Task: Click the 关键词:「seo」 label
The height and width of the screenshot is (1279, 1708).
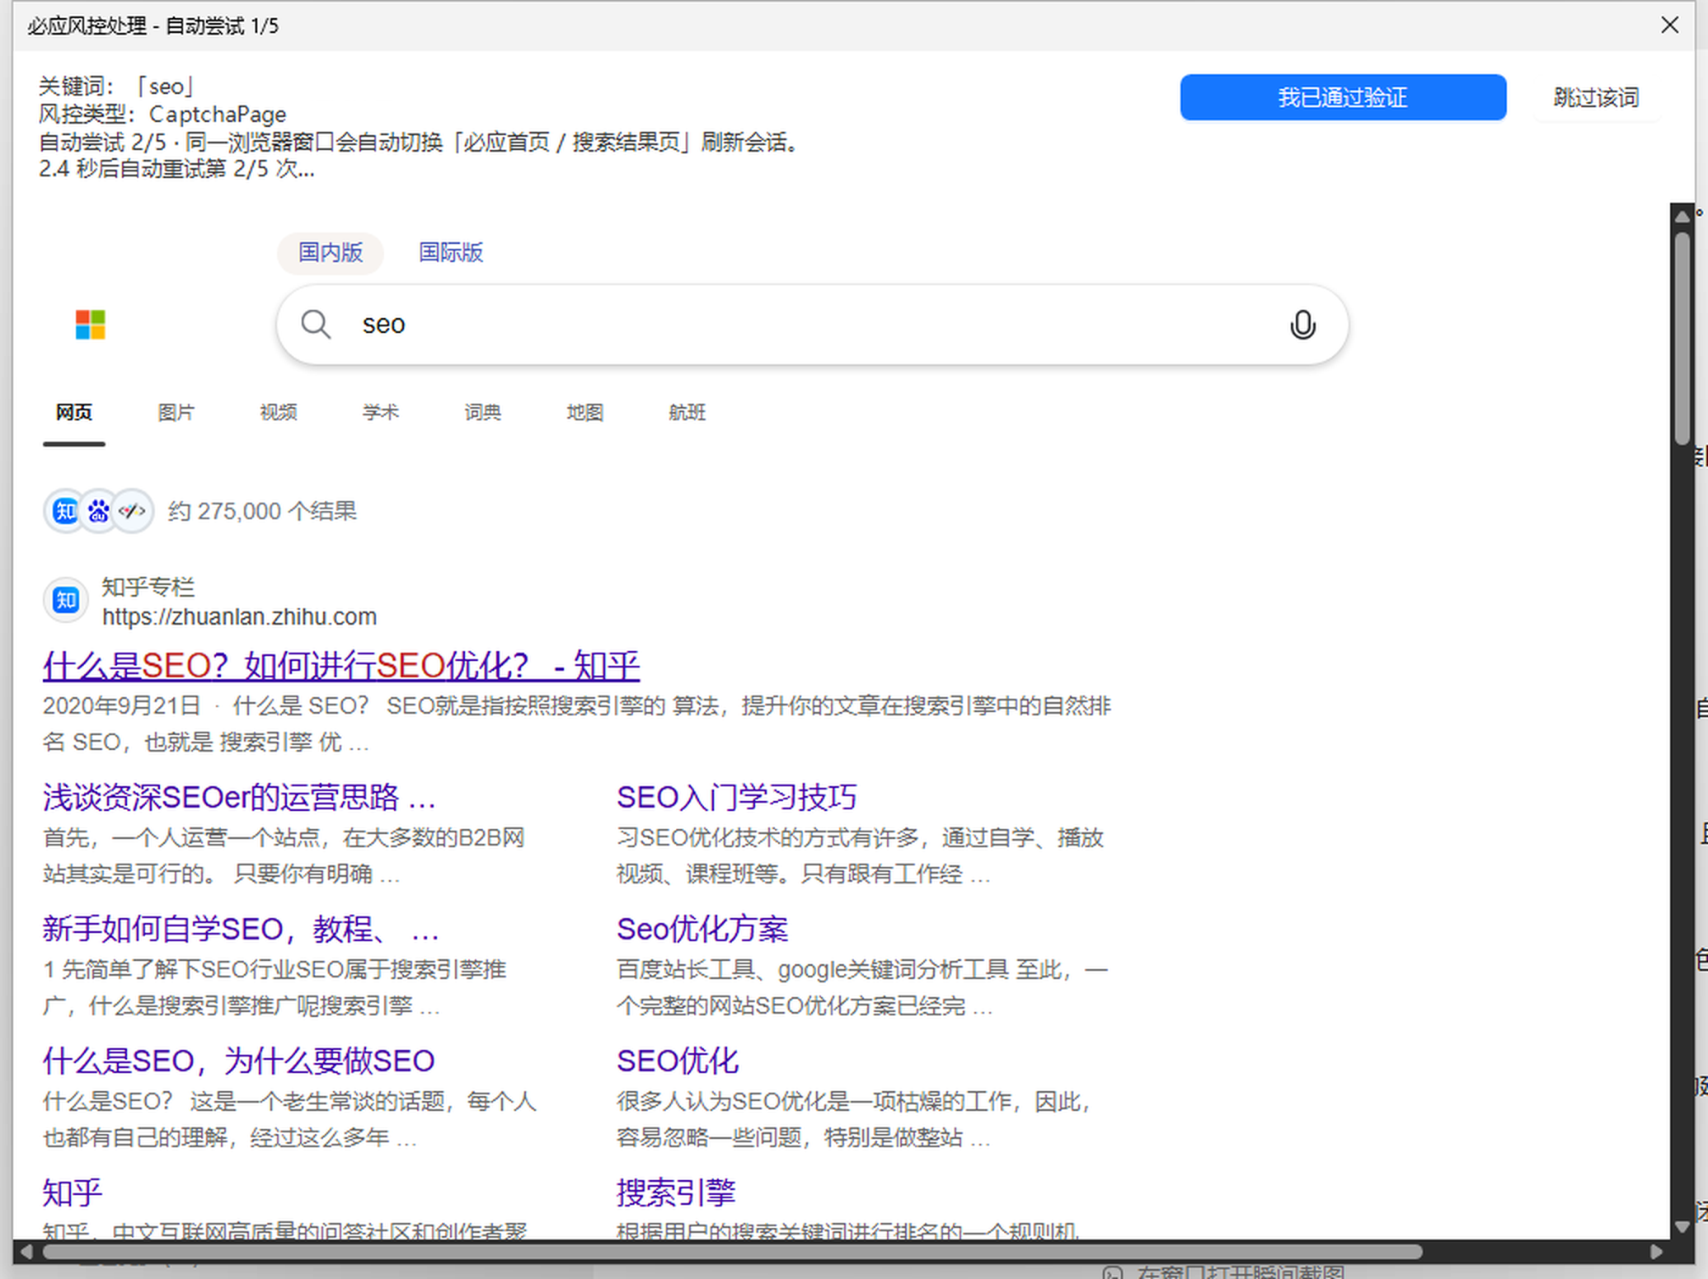Action: click(x=117, y=86)
